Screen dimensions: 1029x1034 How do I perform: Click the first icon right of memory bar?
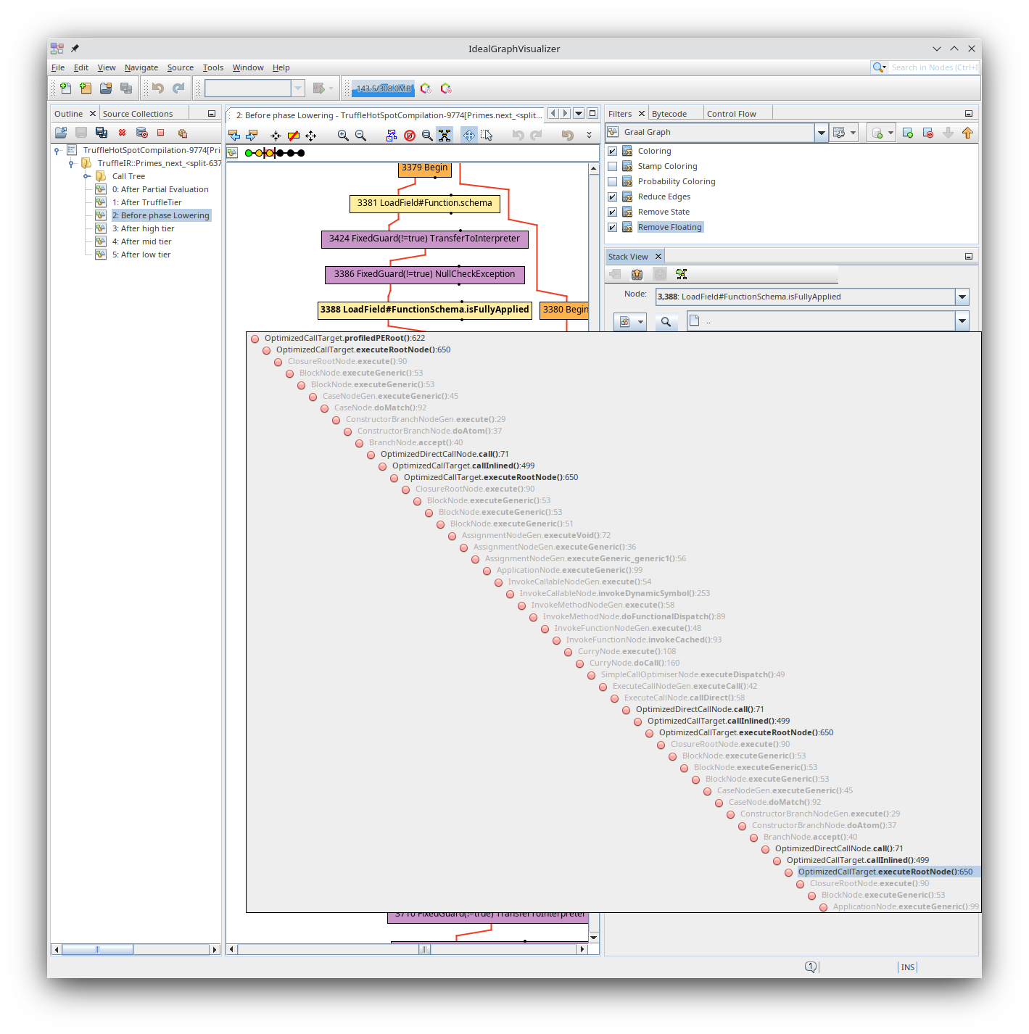[x=426, y=88]
